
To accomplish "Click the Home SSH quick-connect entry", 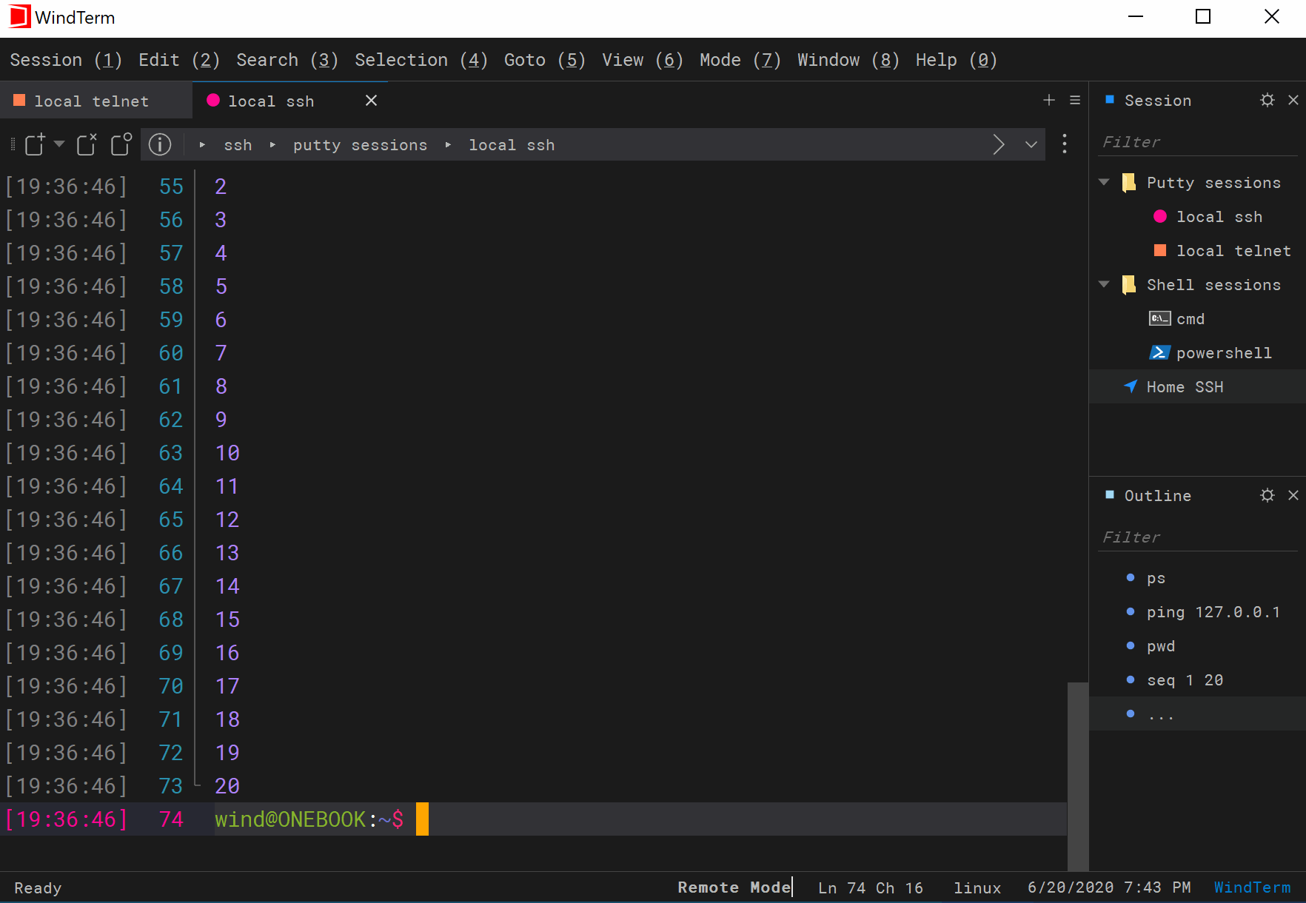I will pos(1185,386).
